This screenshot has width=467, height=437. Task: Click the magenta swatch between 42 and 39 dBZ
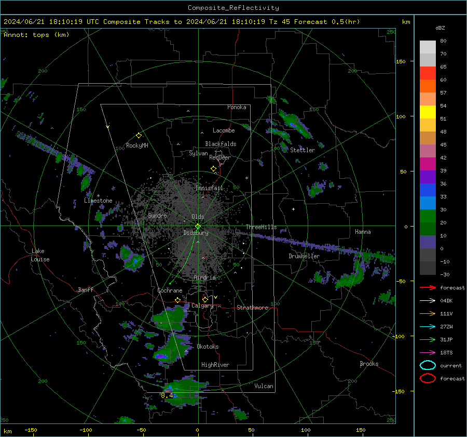pyautogui.click(x=428, y=164)
